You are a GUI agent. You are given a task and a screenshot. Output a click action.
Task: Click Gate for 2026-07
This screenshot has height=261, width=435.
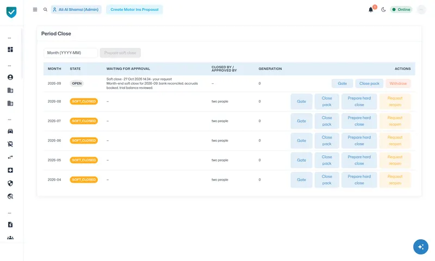(x=302, y=121)
